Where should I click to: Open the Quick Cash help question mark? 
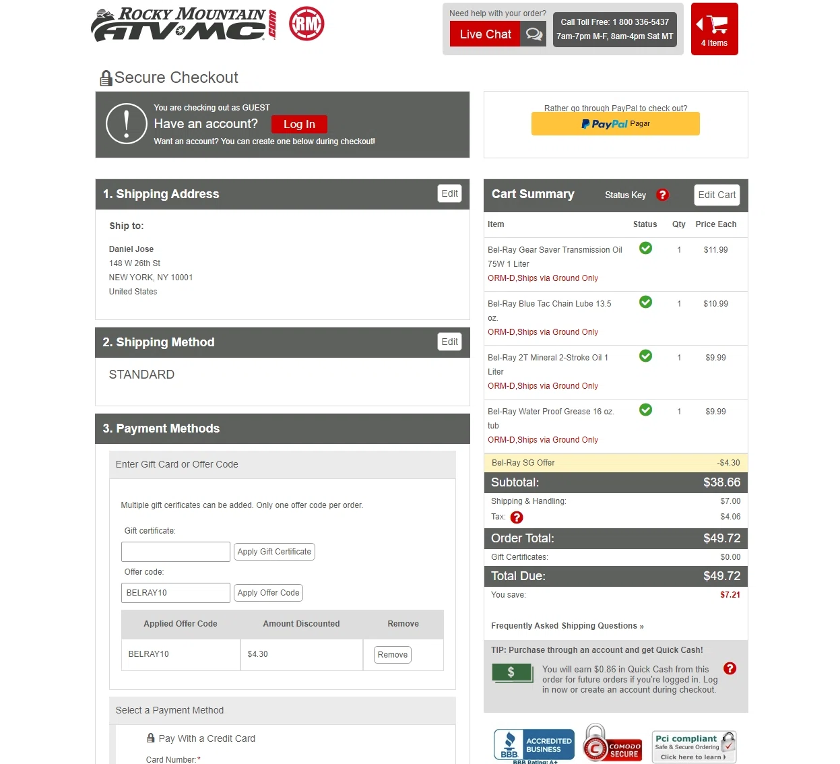coord(730,668)
